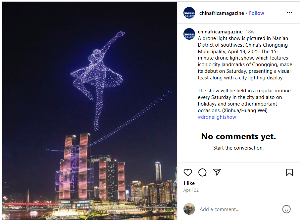Image resolution: width=303 pixels, height=222 pixels.
Task: Click the Add a comment field
Action: click(239, 209)
